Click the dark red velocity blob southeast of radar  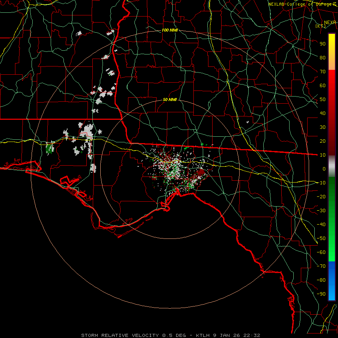tap(201, 172)
